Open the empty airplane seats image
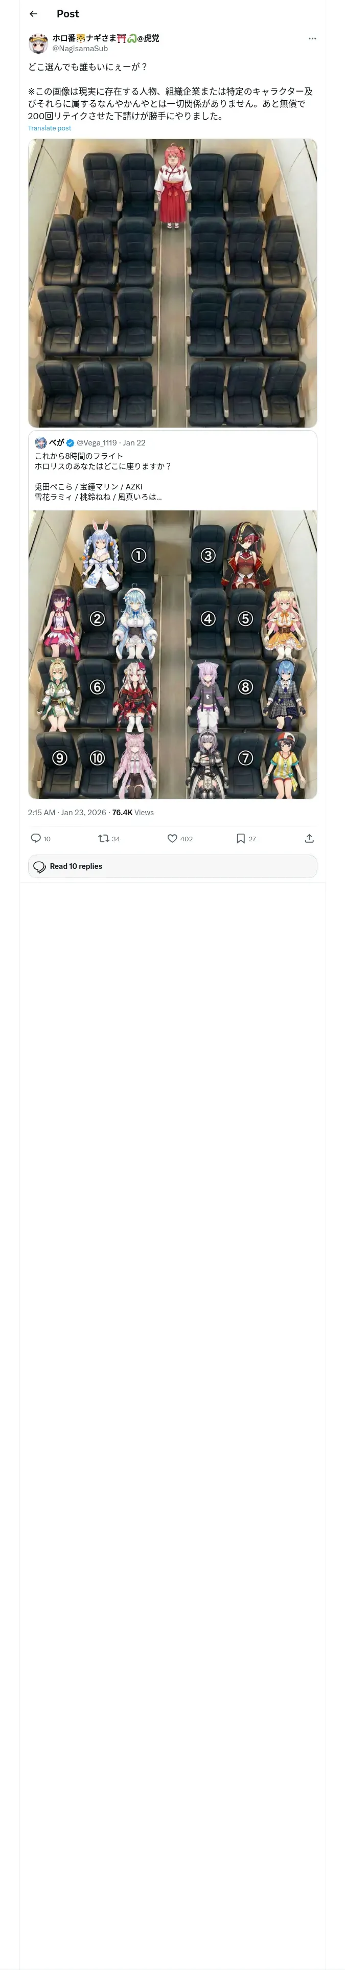Viewport: 345px width, 1970px height. pyautogui.click(x=172, y=283)
